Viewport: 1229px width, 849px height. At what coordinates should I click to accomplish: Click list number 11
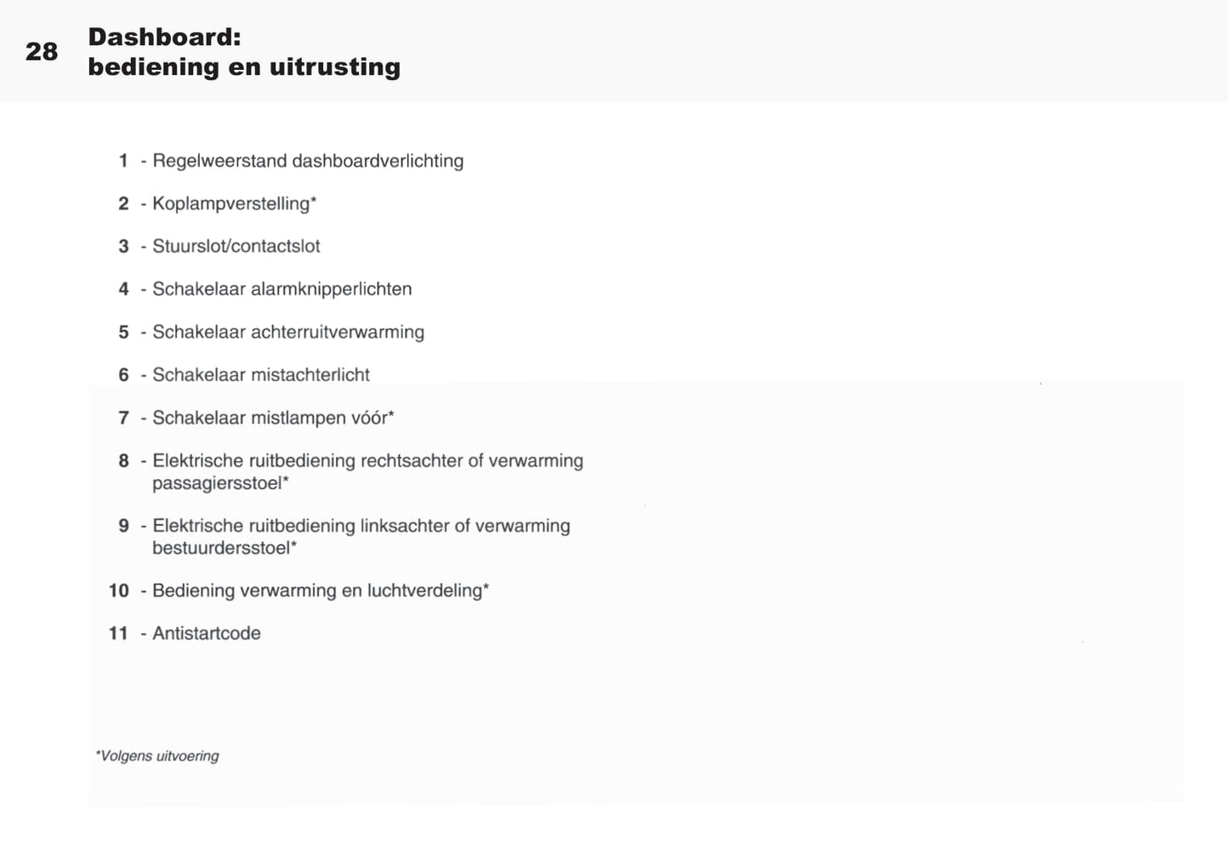[118, 633]
